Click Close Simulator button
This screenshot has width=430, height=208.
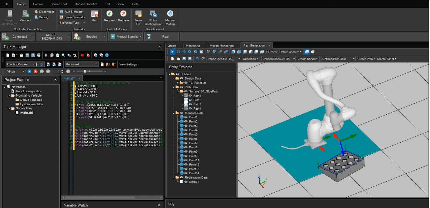click(x=72, y=17)
